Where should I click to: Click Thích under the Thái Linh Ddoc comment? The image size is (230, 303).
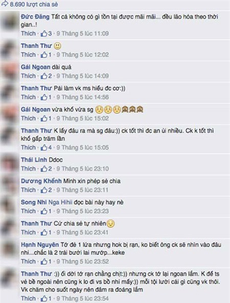(28, 169)
